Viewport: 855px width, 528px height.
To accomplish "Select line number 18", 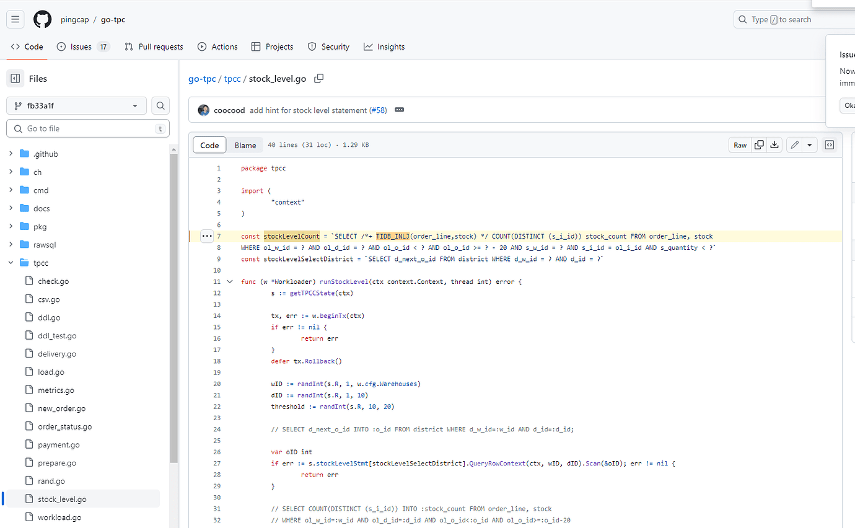I will pyautogui.click(x=217, y=361).
